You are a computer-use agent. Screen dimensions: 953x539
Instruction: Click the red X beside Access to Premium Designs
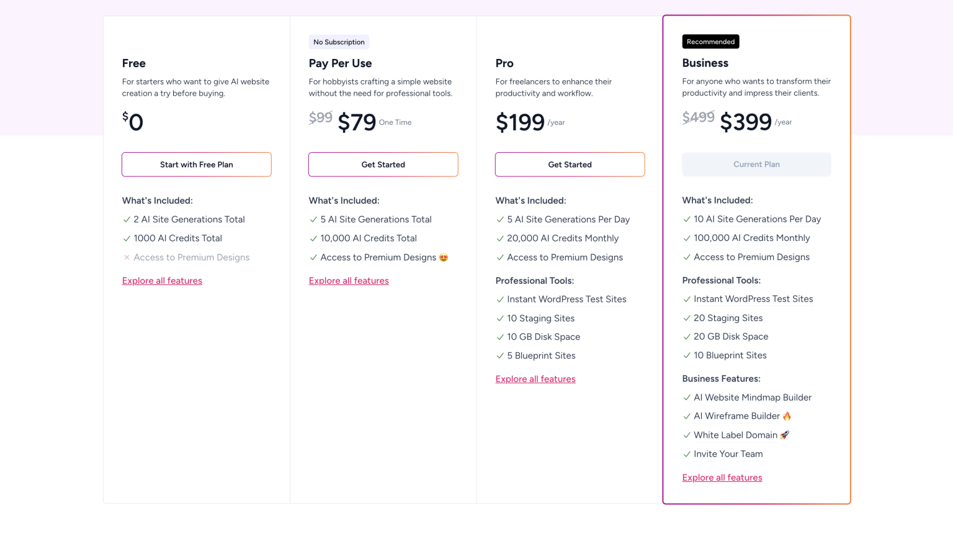click(x=127, y=257)
